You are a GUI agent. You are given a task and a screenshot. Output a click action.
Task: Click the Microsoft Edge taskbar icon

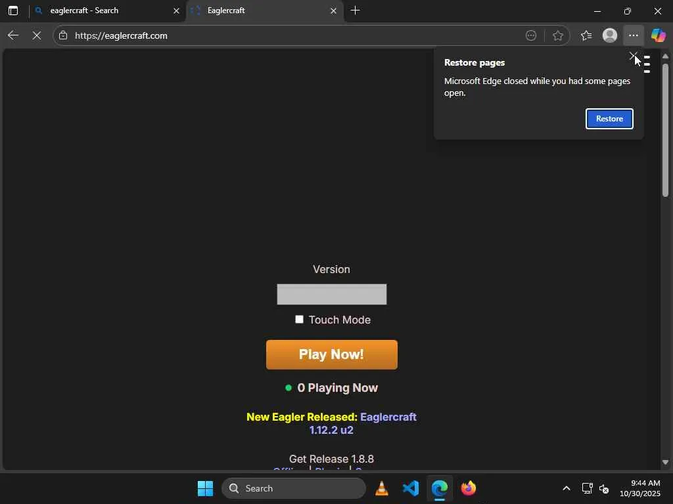click(440, 488)
